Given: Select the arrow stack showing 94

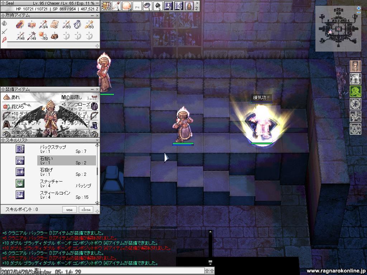Looking at the screenshot, I should [43, 24].
